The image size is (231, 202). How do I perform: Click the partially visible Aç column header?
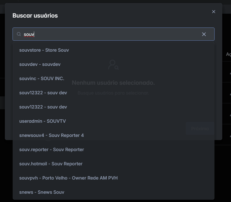[228, 54]
